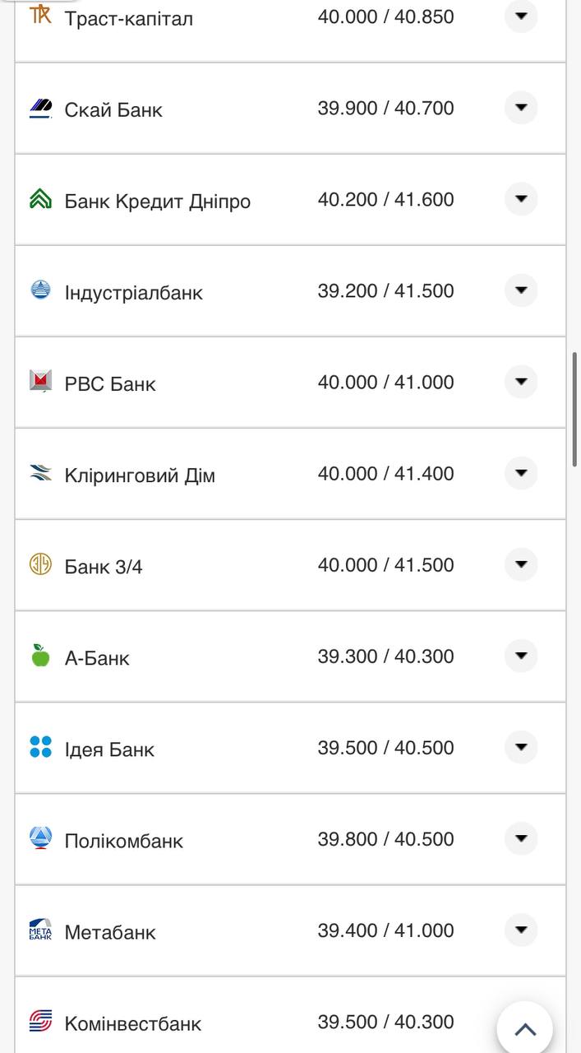Open the Банк 3/4 dropdown arrow
This screenshot has width=581, height=1053.
pyautogui.click(x=520, y=564)
